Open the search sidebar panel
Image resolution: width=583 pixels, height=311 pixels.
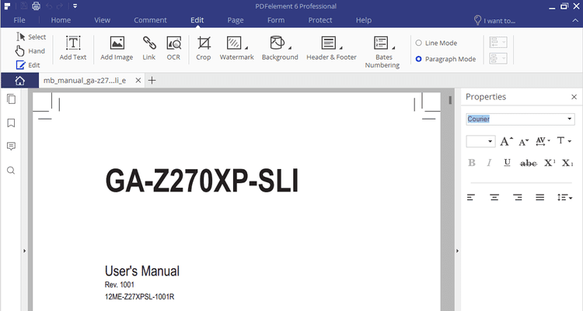click(11, 171)
